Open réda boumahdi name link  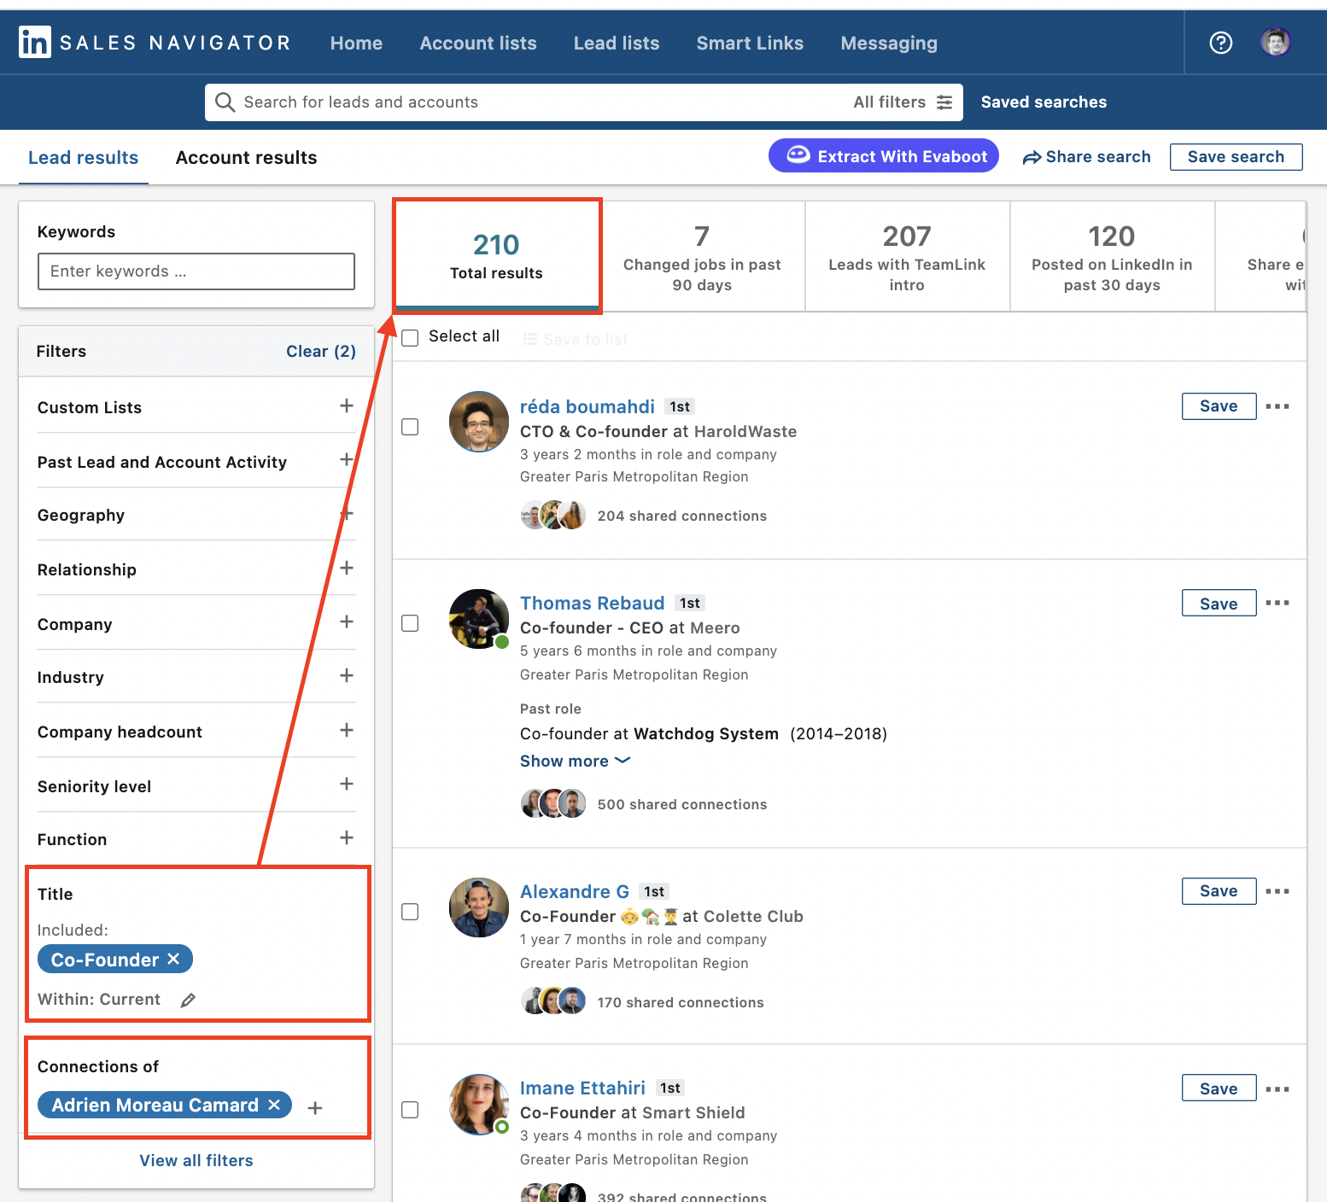click(x=588, y=406)
